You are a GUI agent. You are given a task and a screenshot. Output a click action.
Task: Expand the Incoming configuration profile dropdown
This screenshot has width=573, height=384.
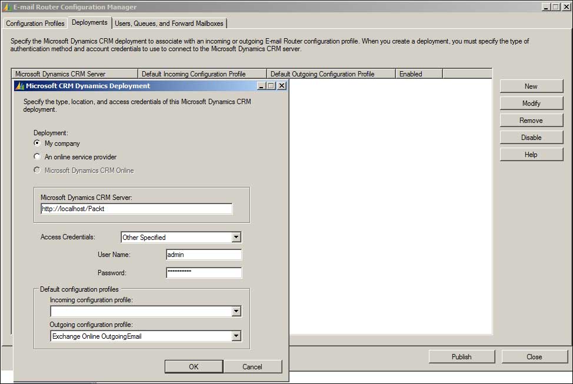(x=236, y=312)
